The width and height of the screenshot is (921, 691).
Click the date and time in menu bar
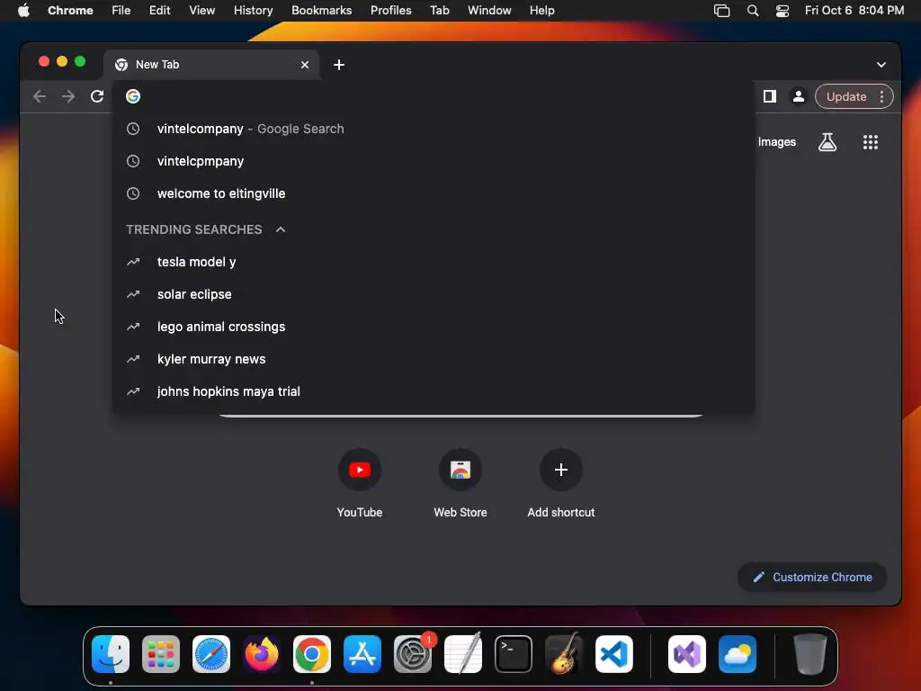(854, 10)
